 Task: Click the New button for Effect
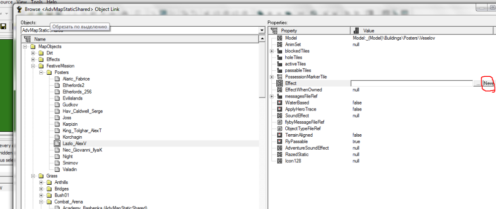[x=488, y=83]
